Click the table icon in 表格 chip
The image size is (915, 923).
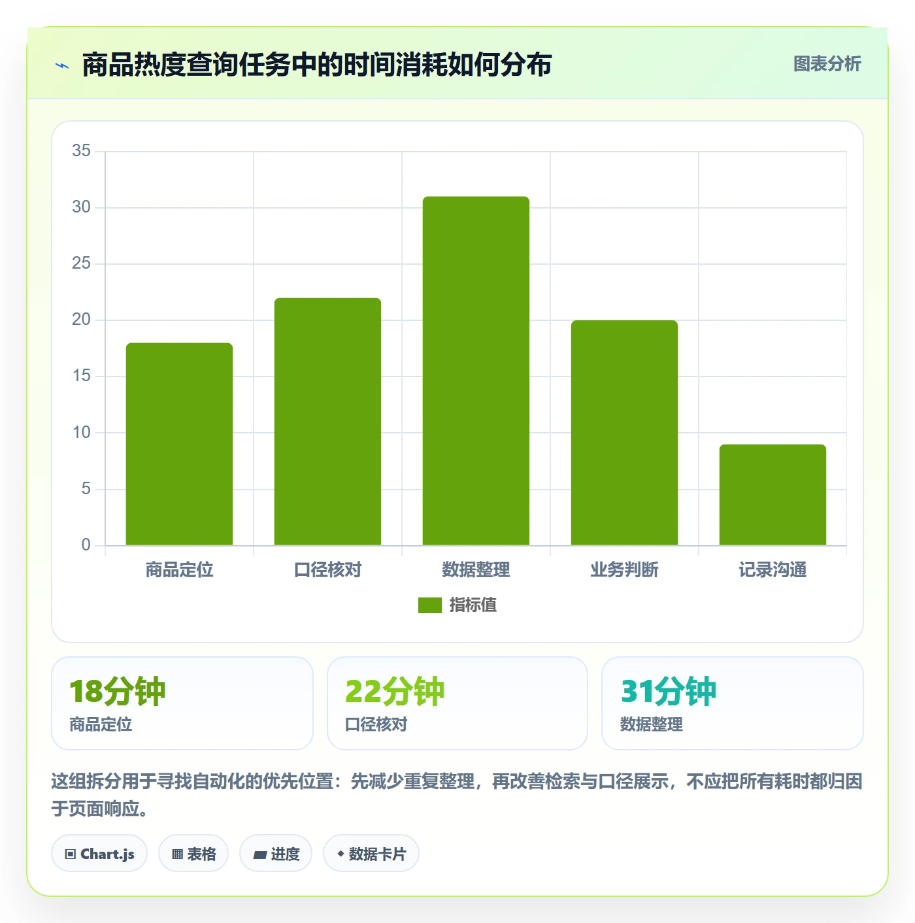[x=177, y=854]
